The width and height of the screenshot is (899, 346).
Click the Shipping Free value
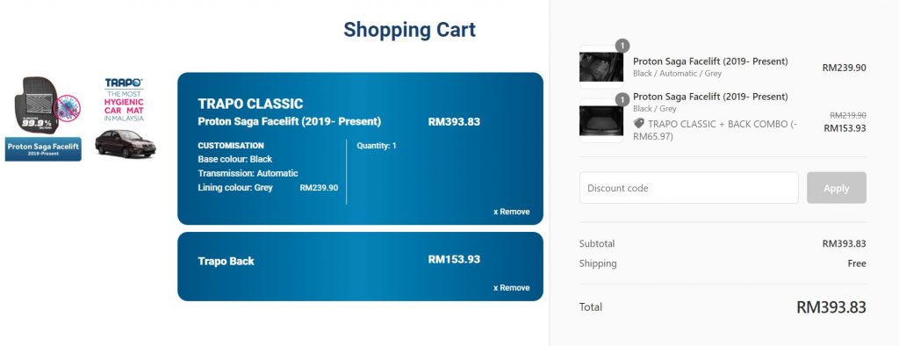857,263
